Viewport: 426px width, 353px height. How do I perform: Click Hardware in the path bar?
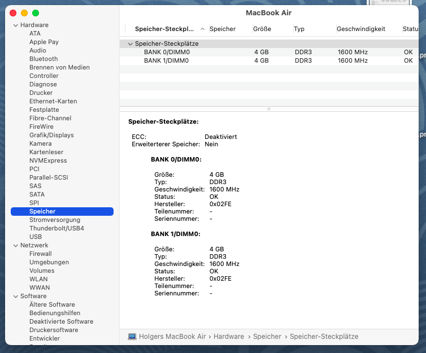pos(229,337)
